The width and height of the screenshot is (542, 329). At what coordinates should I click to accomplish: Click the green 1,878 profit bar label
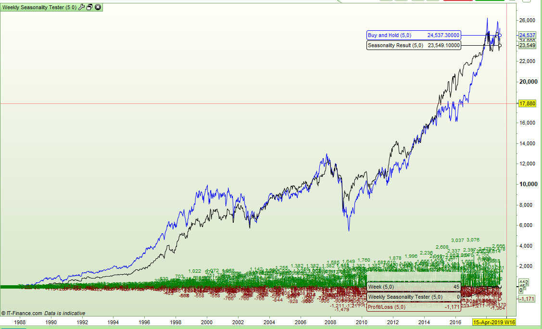pos(395,258)
